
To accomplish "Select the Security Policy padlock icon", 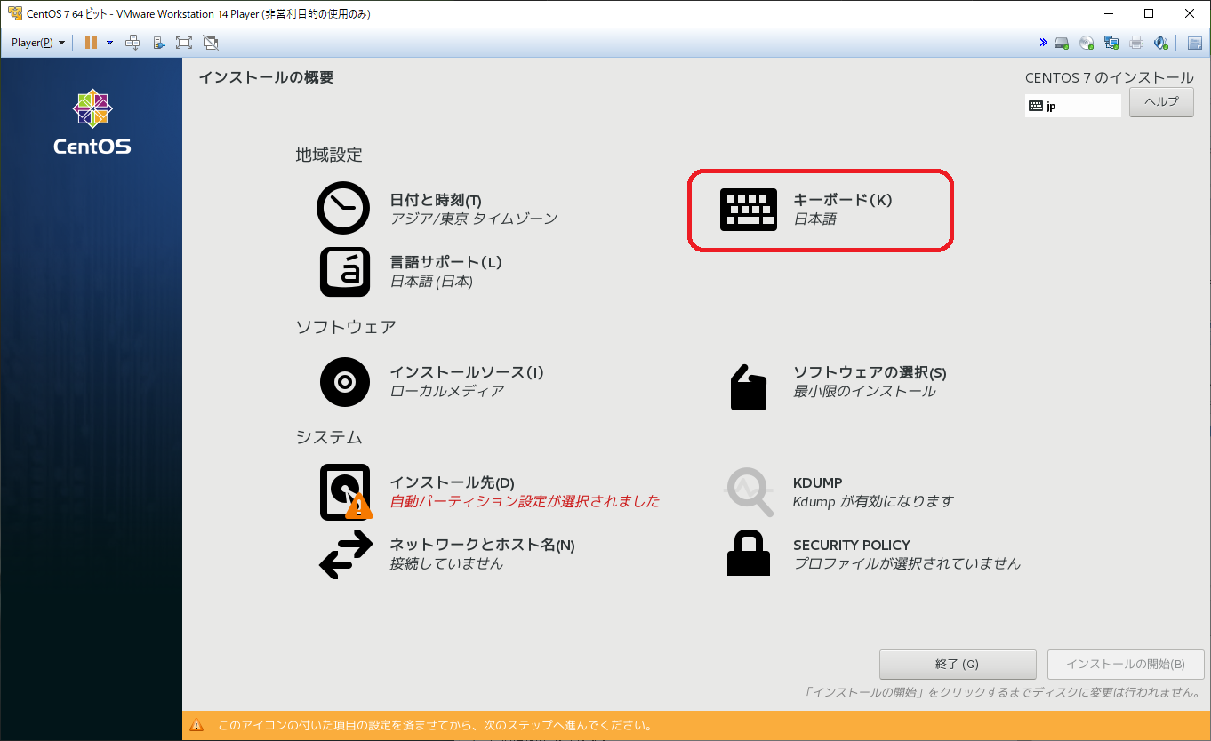I will pyautogui.click(x=749, y=554).
